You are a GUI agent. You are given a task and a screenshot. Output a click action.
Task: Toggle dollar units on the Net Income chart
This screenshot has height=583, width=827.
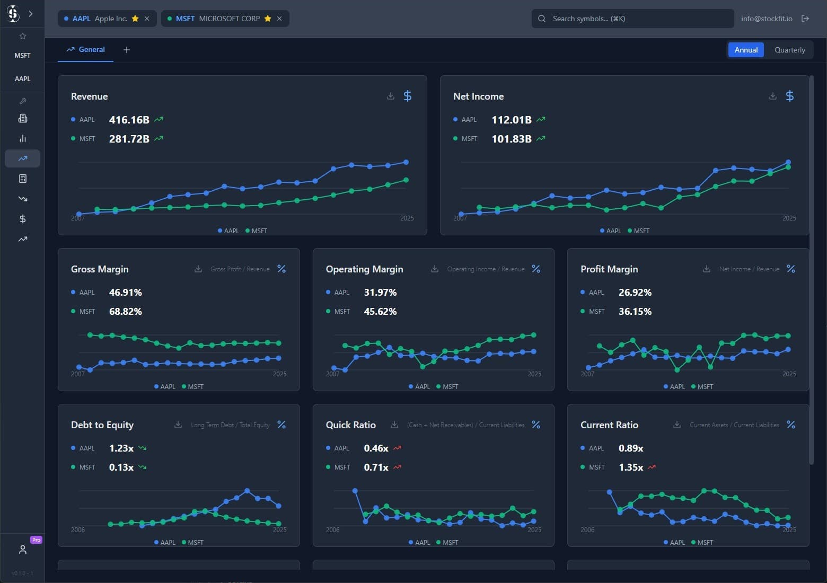click(x=789, y=96)
